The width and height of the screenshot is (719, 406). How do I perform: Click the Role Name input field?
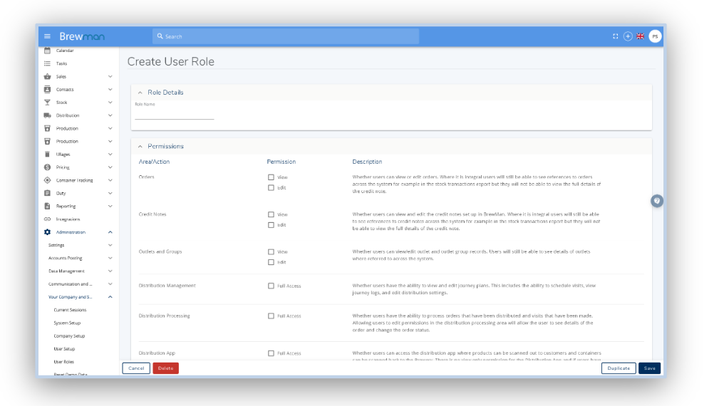click(x=174, y=115)
